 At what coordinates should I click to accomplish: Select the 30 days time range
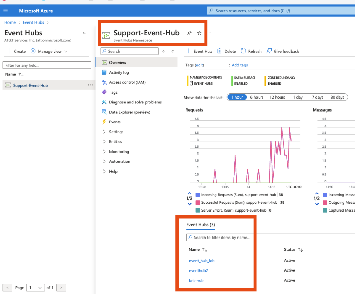(x=337, y=97)
